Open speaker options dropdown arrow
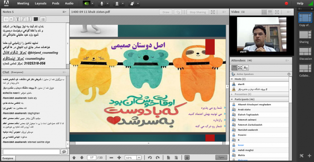314x162 pixels. click(x=92, y=3)
